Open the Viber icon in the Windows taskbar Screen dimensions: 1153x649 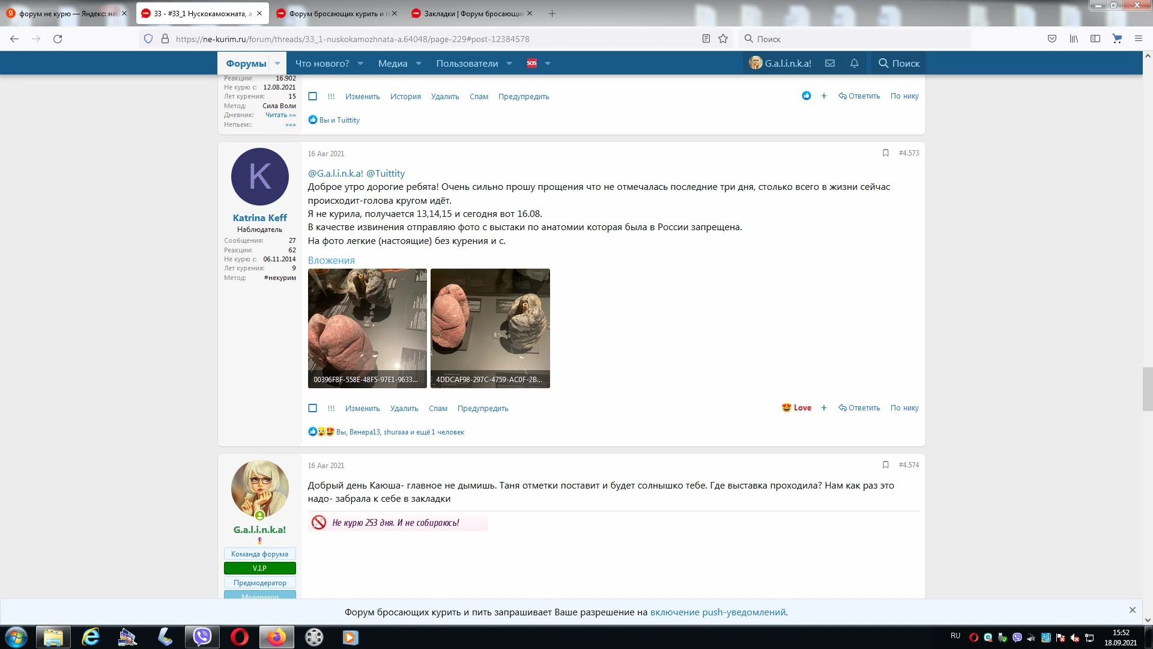tap(202, 637)
